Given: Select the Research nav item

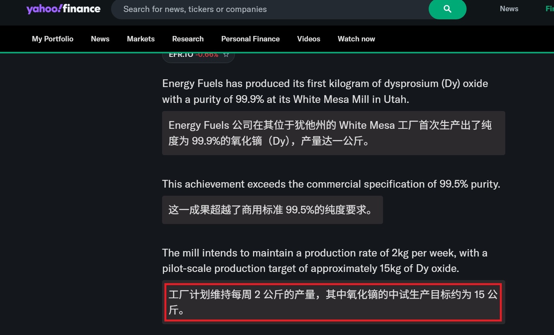Looking at the screenshot, I should point(188,39).
